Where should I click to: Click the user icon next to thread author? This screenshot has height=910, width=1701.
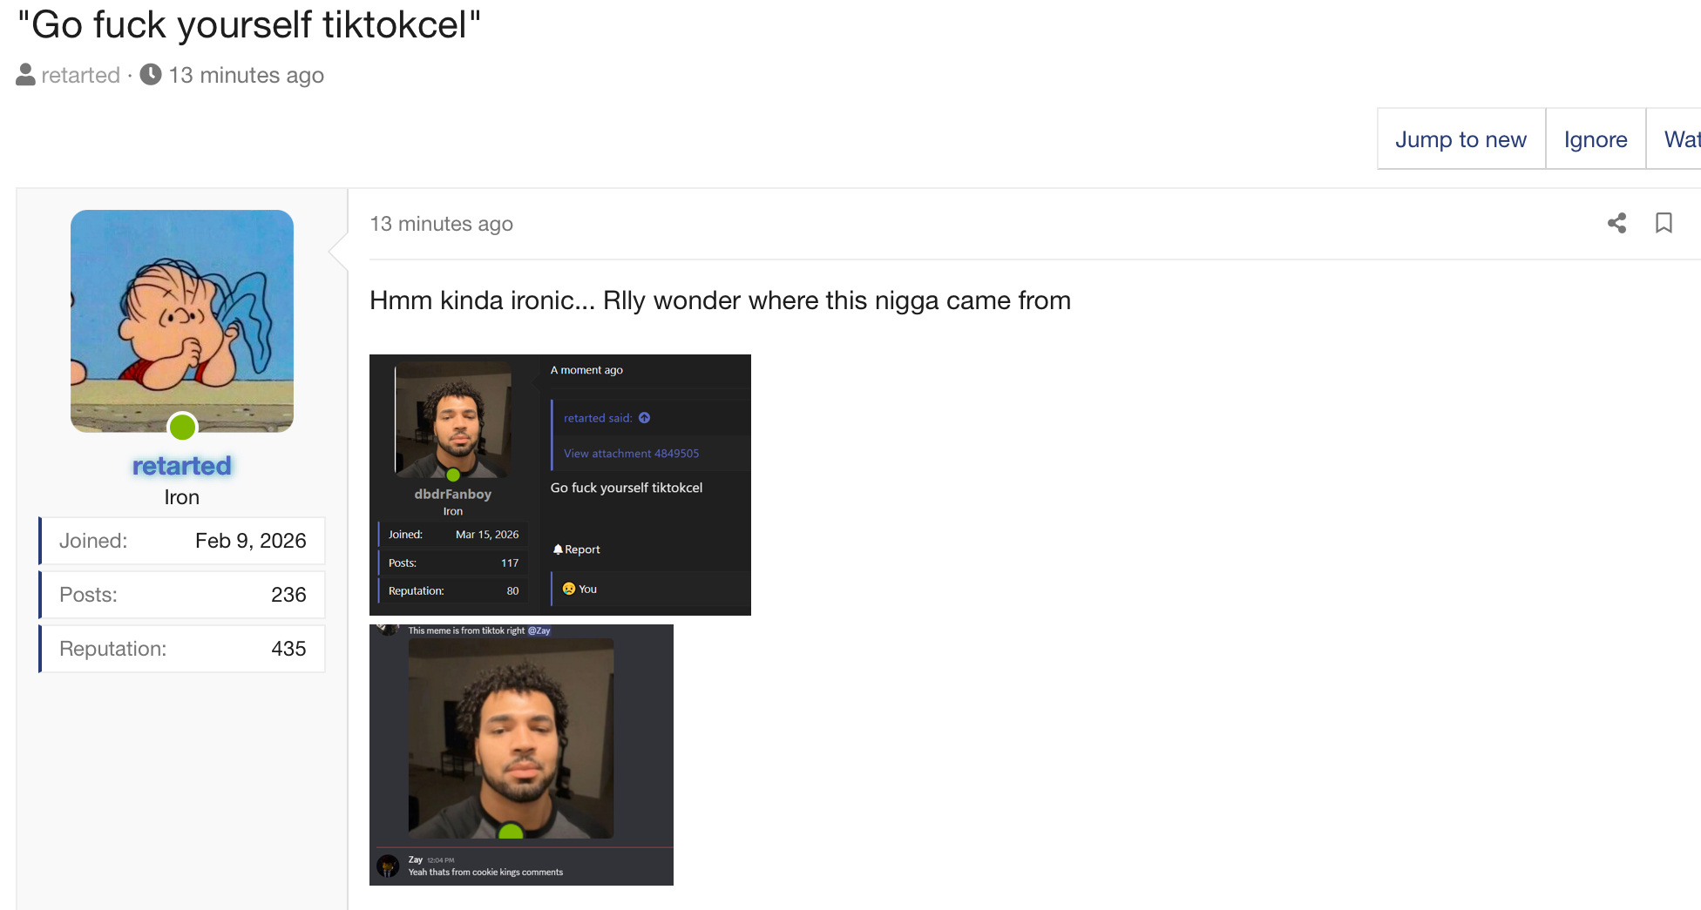(26, 75)
